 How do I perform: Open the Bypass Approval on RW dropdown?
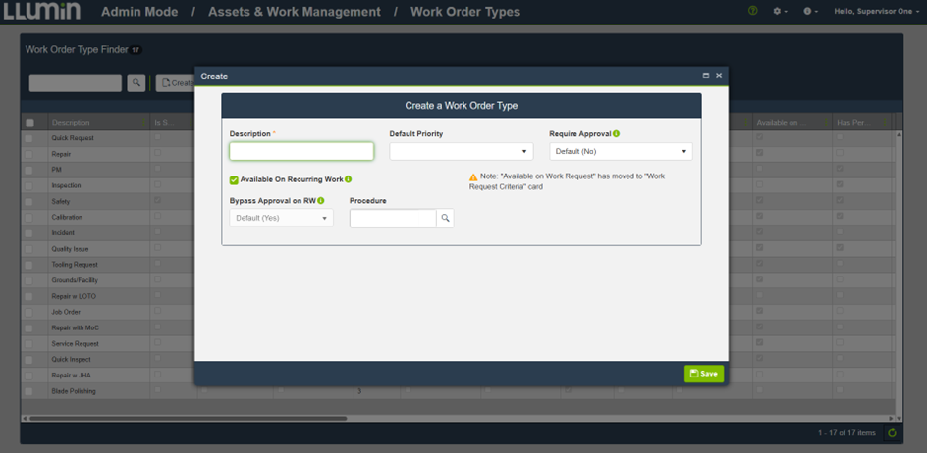(x=281, y=218)
